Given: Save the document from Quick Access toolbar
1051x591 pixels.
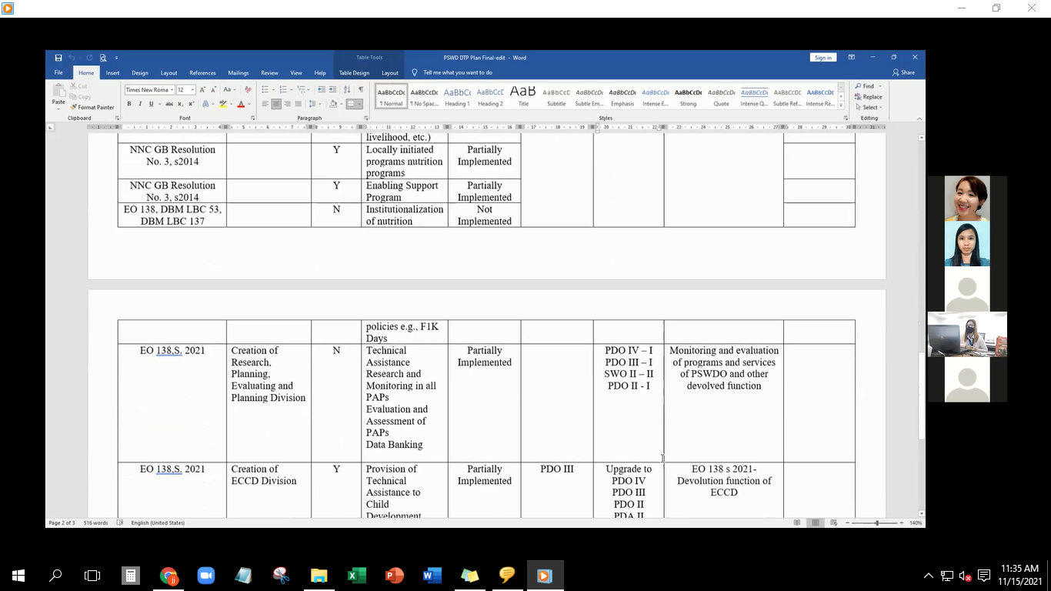Looking at the screenshot, I should pos(58,58).
